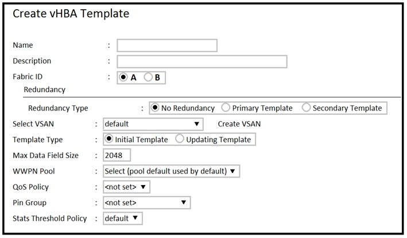Choose Updating Template type
The image size is (407, 238).
180,139
